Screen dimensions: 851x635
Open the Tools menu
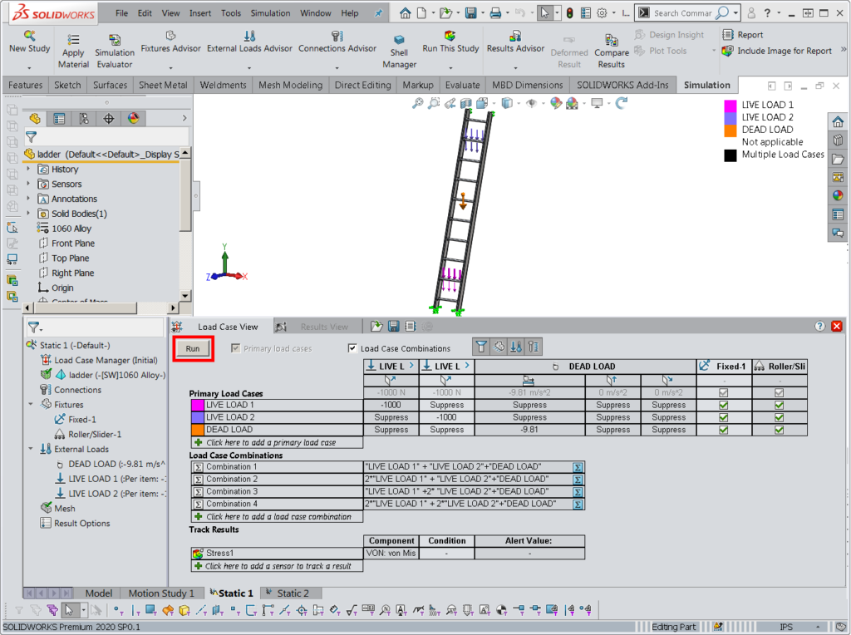[231, 13]
